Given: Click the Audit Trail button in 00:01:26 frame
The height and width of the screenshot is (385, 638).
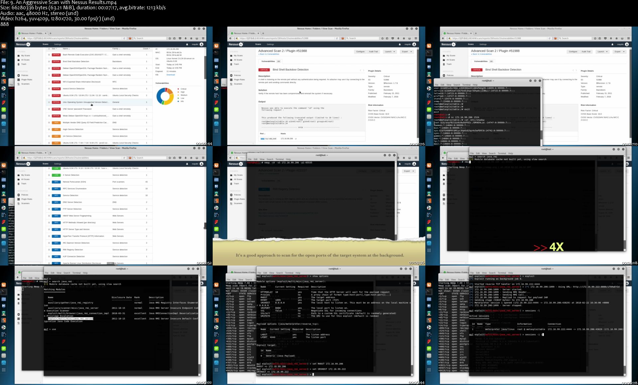Looking at the screenshot, I should (x=373, y=52).
